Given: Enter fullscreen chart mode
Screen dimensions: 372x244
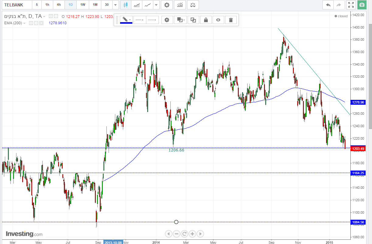Looking at the screenshot, I should pos(351,5).
